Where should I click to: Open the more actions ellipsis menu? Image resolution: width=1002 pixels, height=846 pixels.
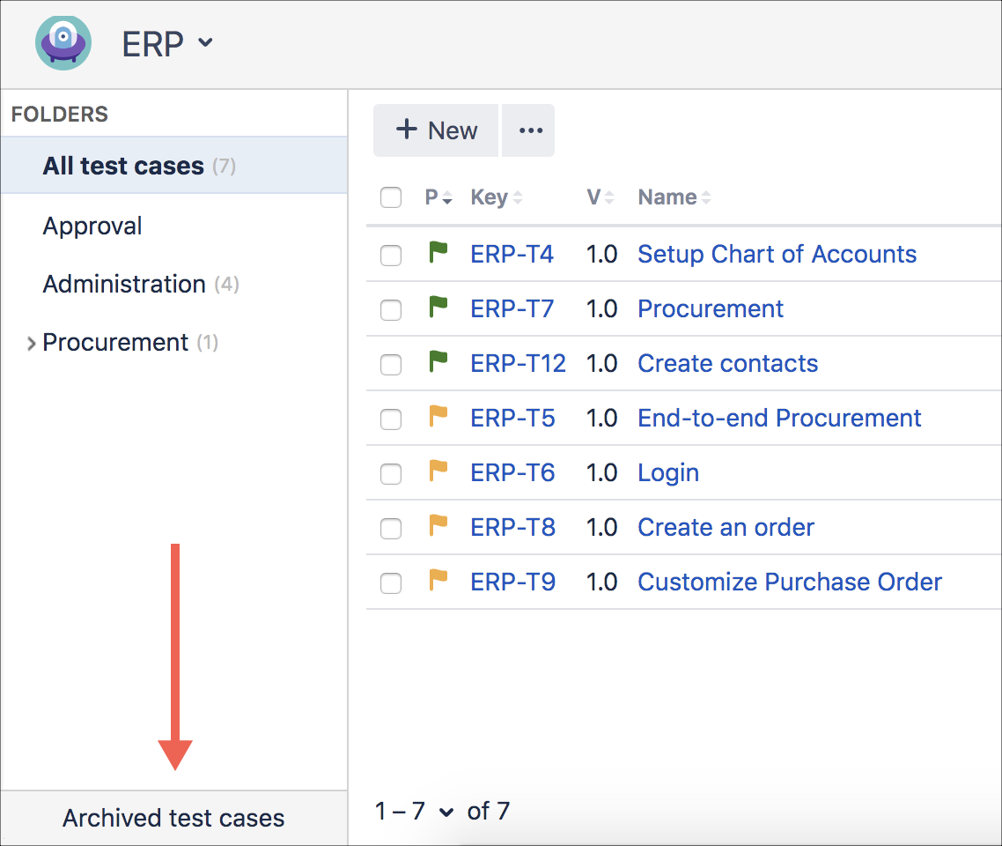click(528, 130)
